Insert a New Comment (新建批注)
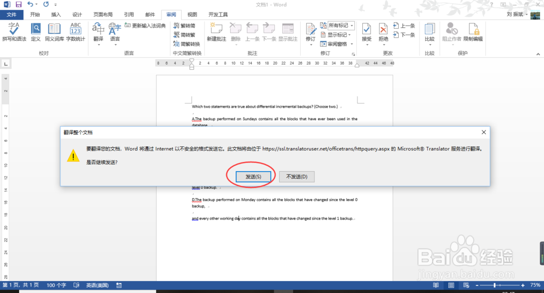 coord(217,32)
